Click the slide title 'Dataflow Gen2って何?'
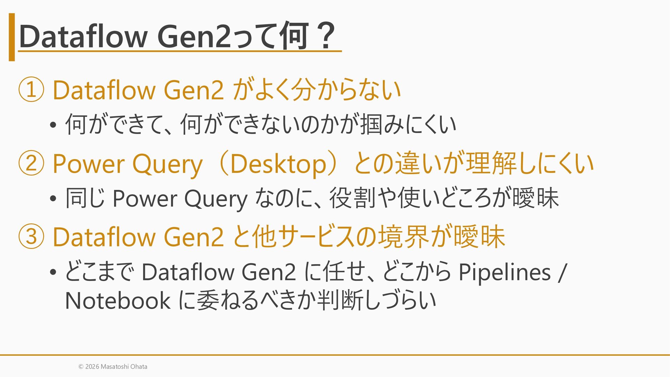Screen dimensions: 670x377 [177, 36]
